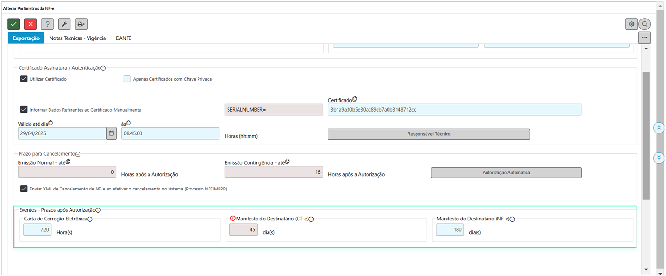Click the settings gear icon
The width and height of the screenshot is (666, 276).
[x=631, y=24]
